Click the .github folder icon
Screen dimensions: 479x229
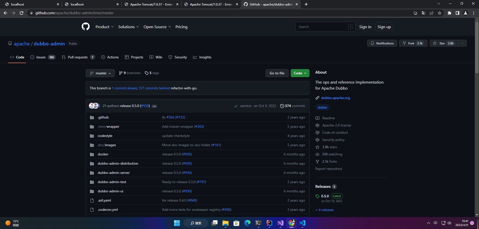pyautogui.click(x=92, y=117)
